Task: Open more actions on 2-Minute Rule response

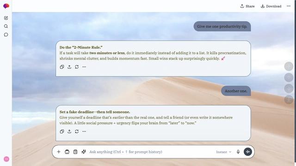Action: pyautogui.click(x=84, y=67)
